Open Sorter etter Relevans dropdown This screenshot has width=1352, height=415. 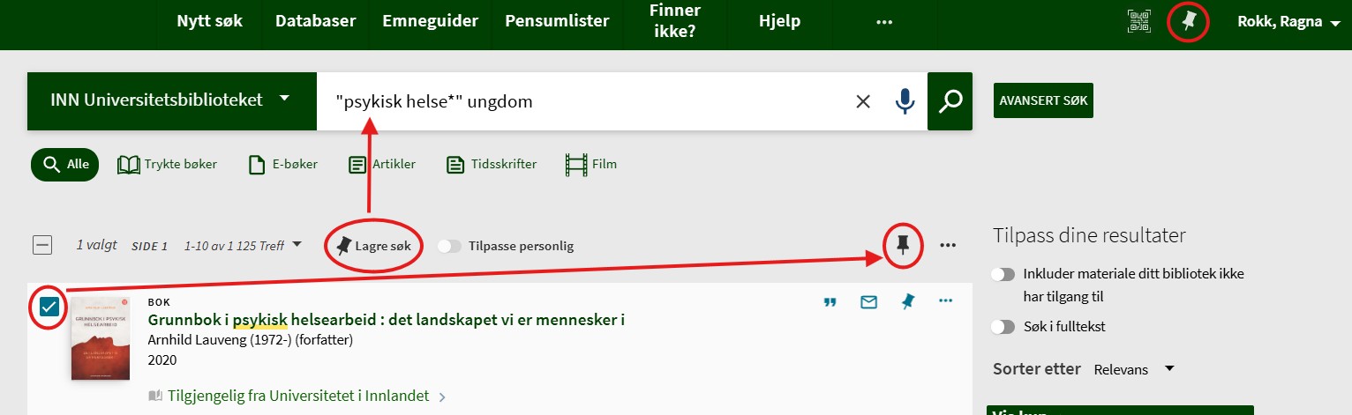[1134, 369]
